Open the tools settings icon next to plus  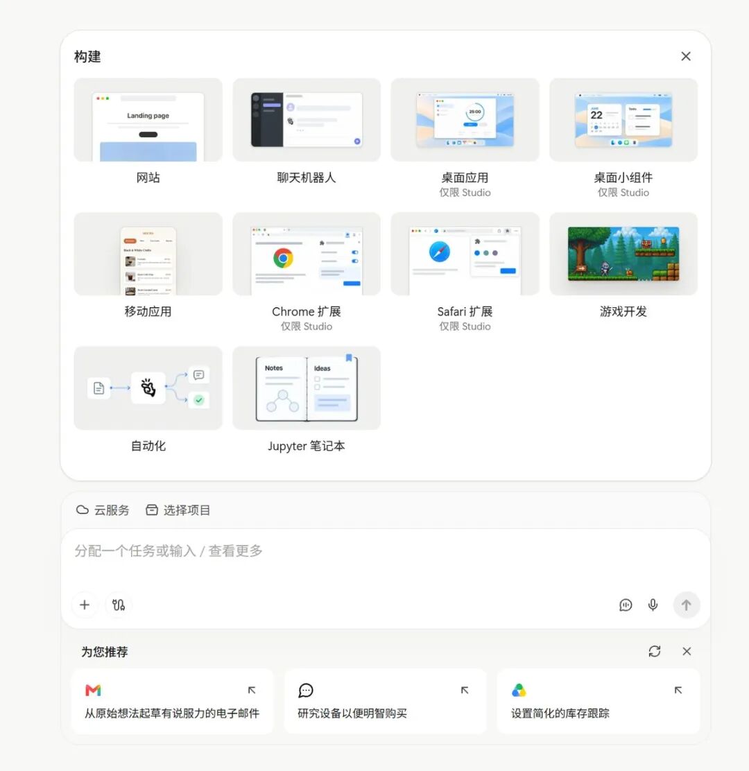119,605
